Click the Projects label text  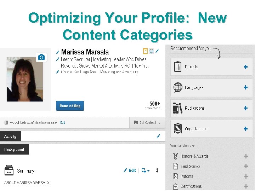pyautogui.click(x=191, y=67)
